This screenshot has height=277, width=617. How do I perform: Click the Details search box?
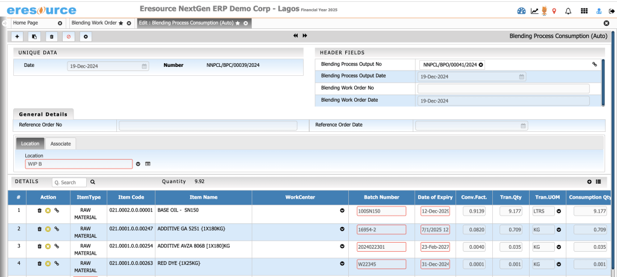[69, 182]
